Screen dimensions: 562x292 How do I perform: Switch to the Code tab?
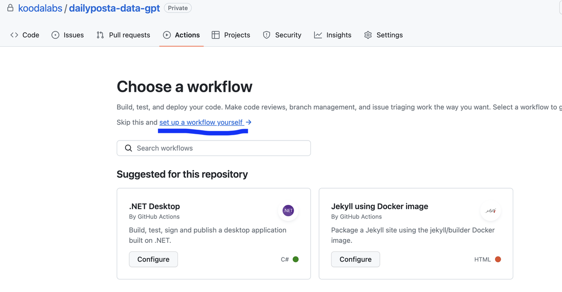click(25, 35)
